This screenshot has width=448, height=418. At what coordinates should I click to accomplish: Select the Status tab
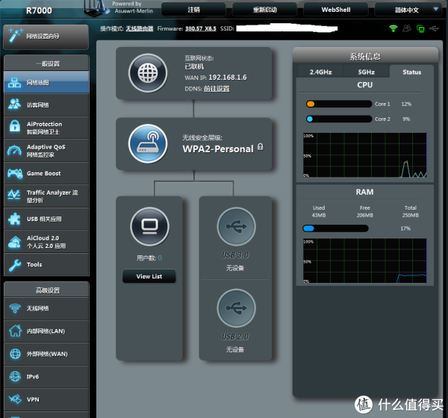click(411, 72)
